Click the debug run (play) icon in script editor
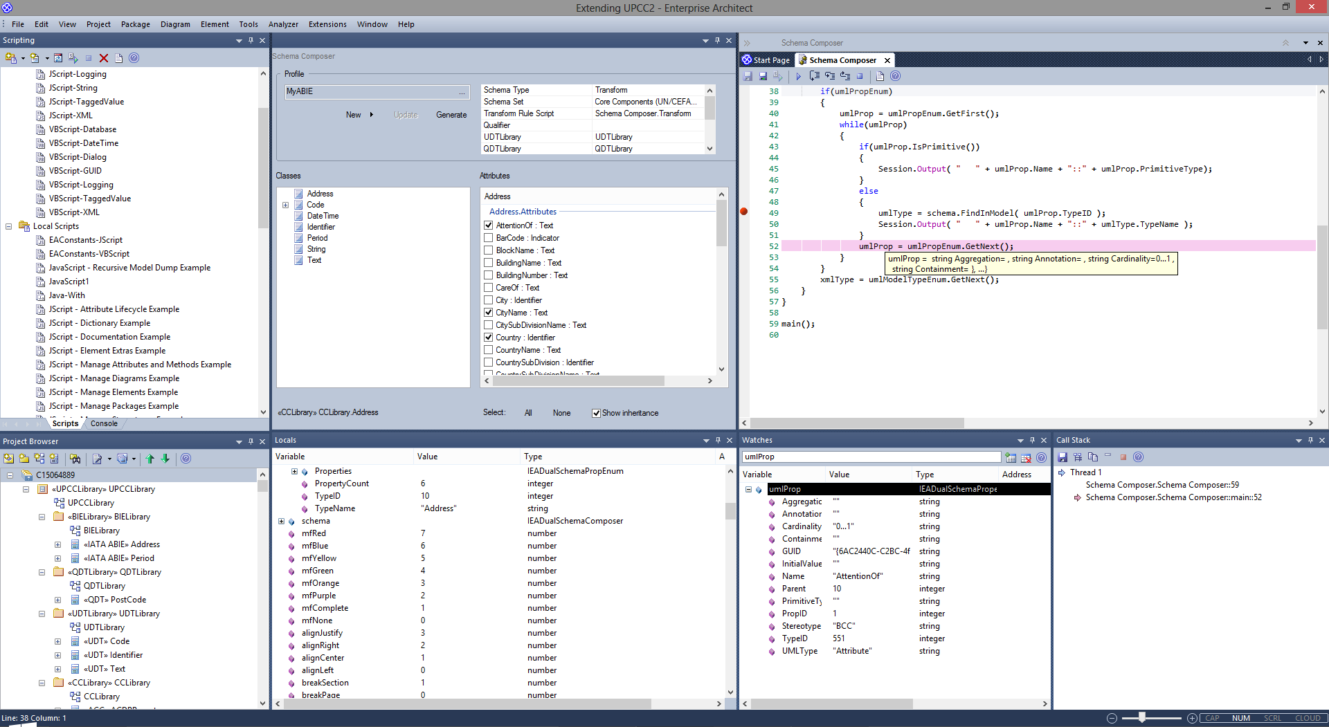The image size is (1329, 727). pyautogui.click(x=798, y=76)
